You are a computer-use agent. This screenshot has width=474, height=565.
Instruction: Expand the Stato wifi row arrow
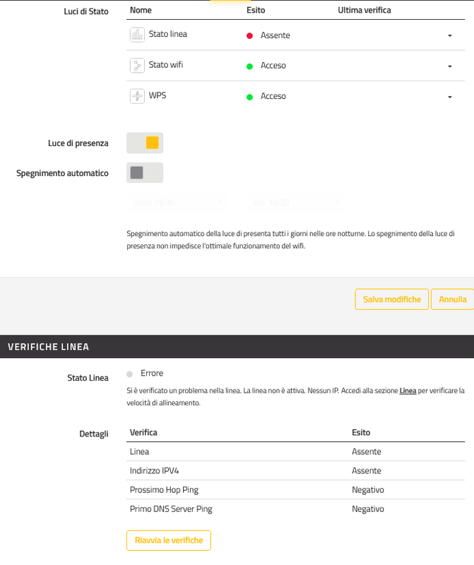450,66
